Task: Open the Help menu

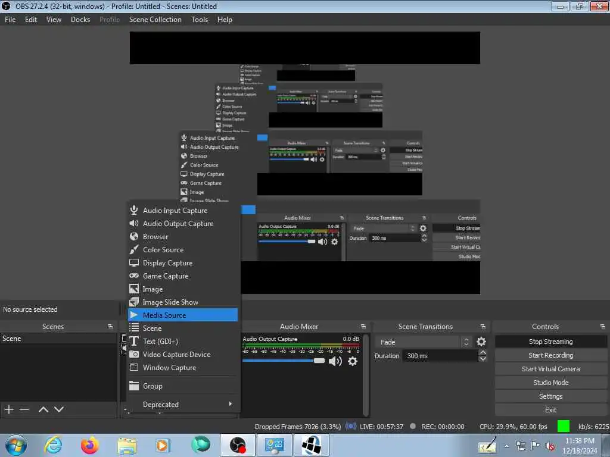Action: tap(225, 20)
